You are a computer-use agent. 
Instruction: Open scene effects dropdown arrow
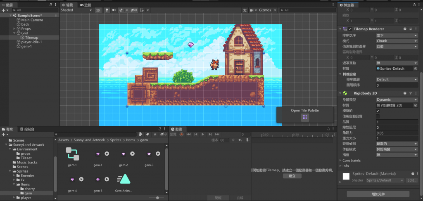tap(127, 10)
